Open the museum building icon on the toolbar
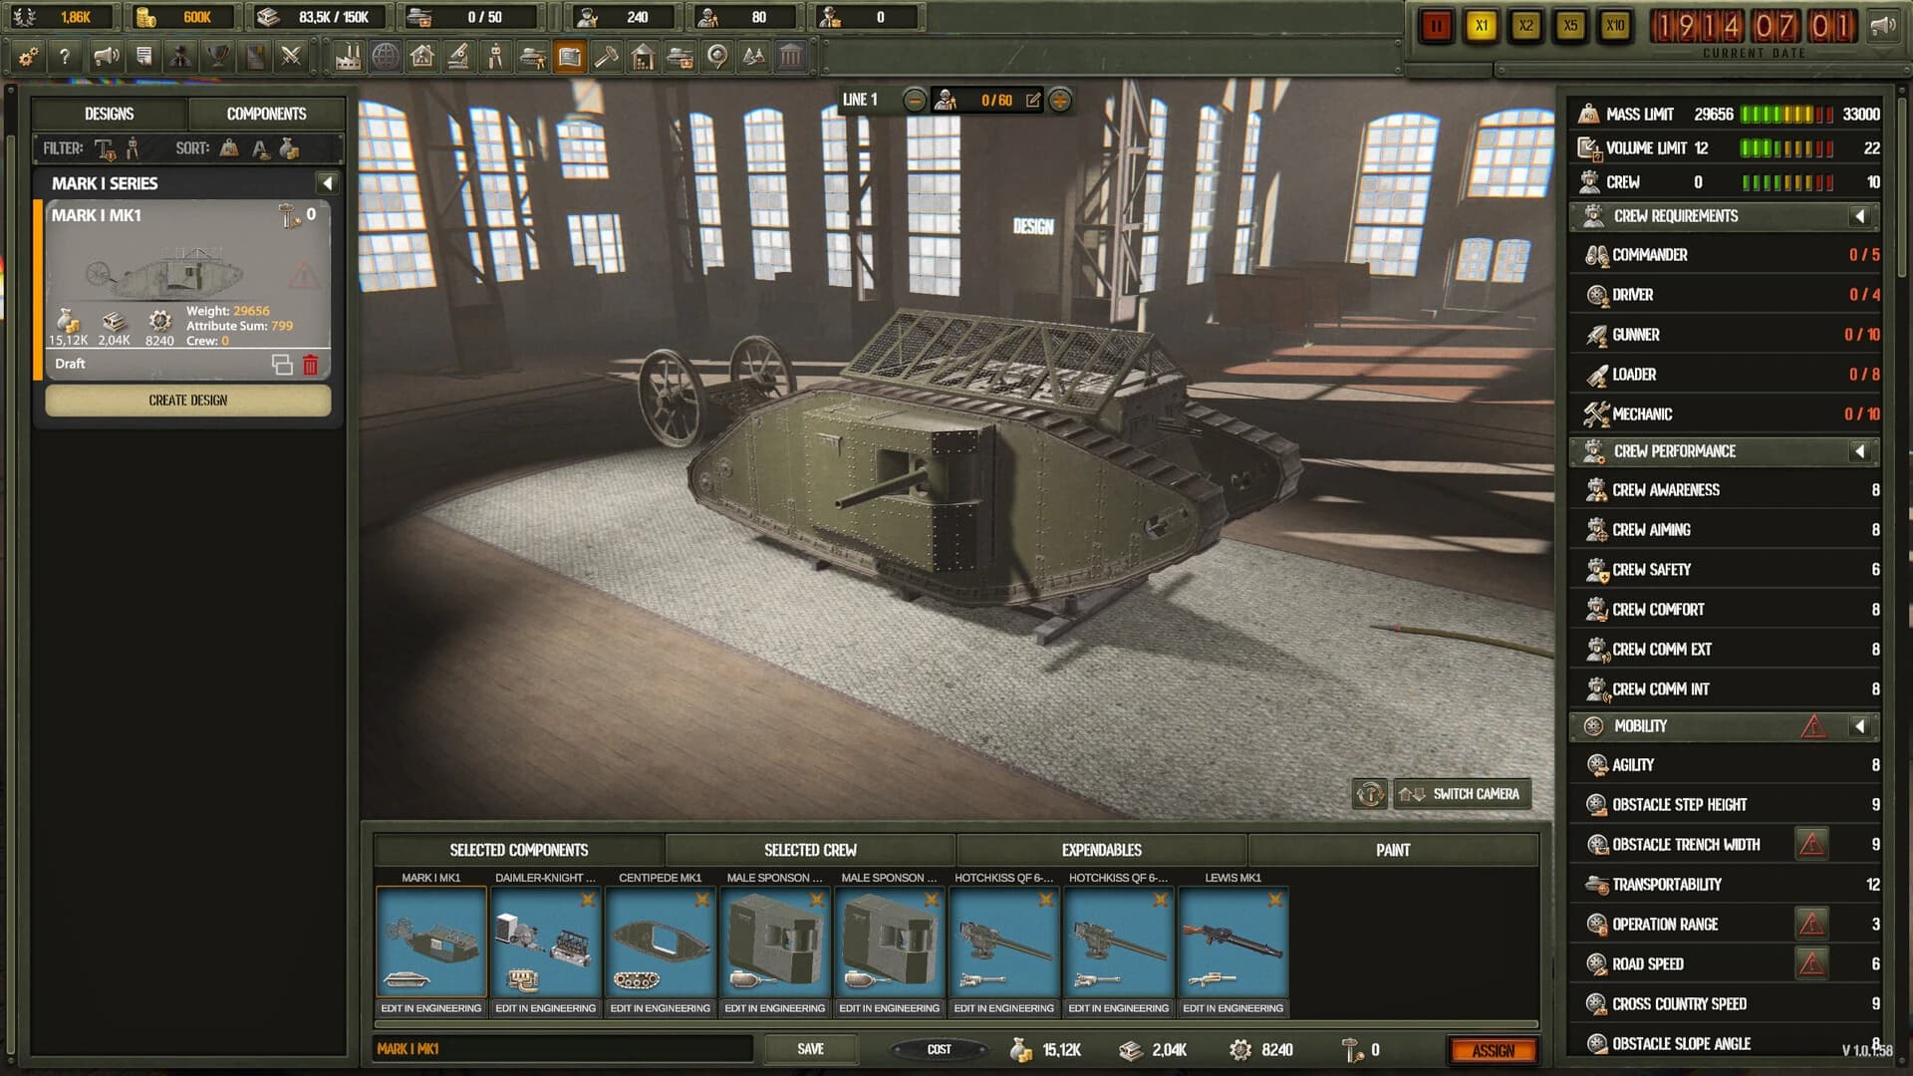1913x1076 pixels. (x=792, y=57)
